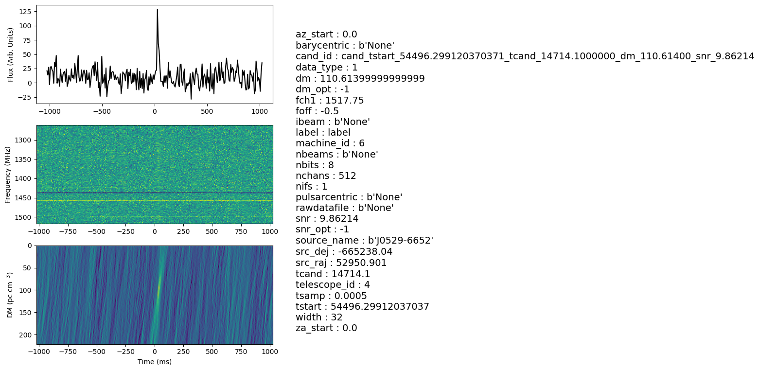Click the width : 32 line
This screenshot has width=759, height=370.
[x=319, y=317]
